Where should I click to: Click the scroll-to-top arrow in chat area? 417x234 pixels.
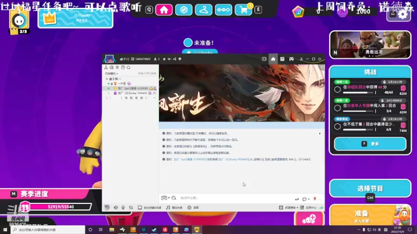click(320, 134)
